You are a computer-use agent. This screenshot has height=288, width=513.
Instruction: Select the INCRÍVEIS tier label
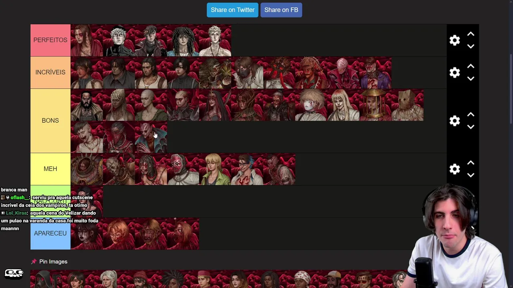(50, 72)
